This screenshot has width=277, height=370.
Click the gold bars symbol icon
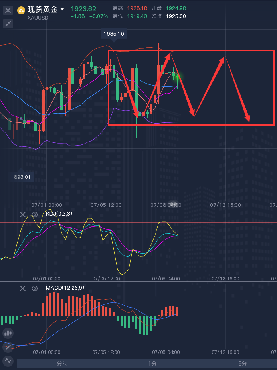click(x=21, y=10)
